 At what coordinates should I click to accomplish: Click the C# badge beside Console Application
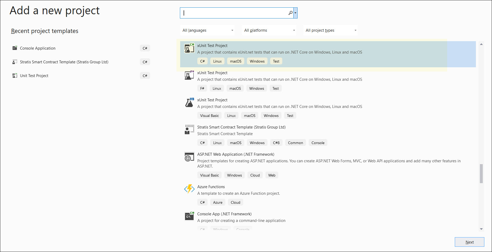click(x=145, y=48)
